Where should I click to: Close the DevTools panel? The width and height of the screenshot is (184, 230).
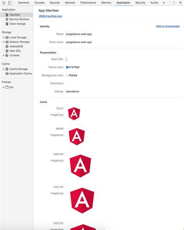[181, 3]
